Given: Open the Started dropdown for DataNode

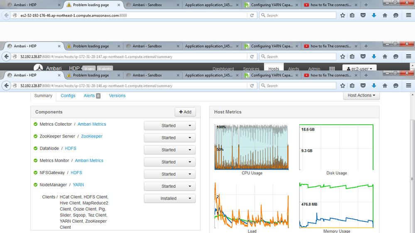Looking at the screenshot, I should tap(169, 150).
